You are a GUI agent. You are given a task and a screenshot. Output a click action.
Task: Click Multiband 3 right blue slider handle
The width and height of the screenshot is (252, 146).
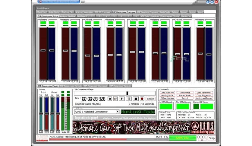click(96, 56)
